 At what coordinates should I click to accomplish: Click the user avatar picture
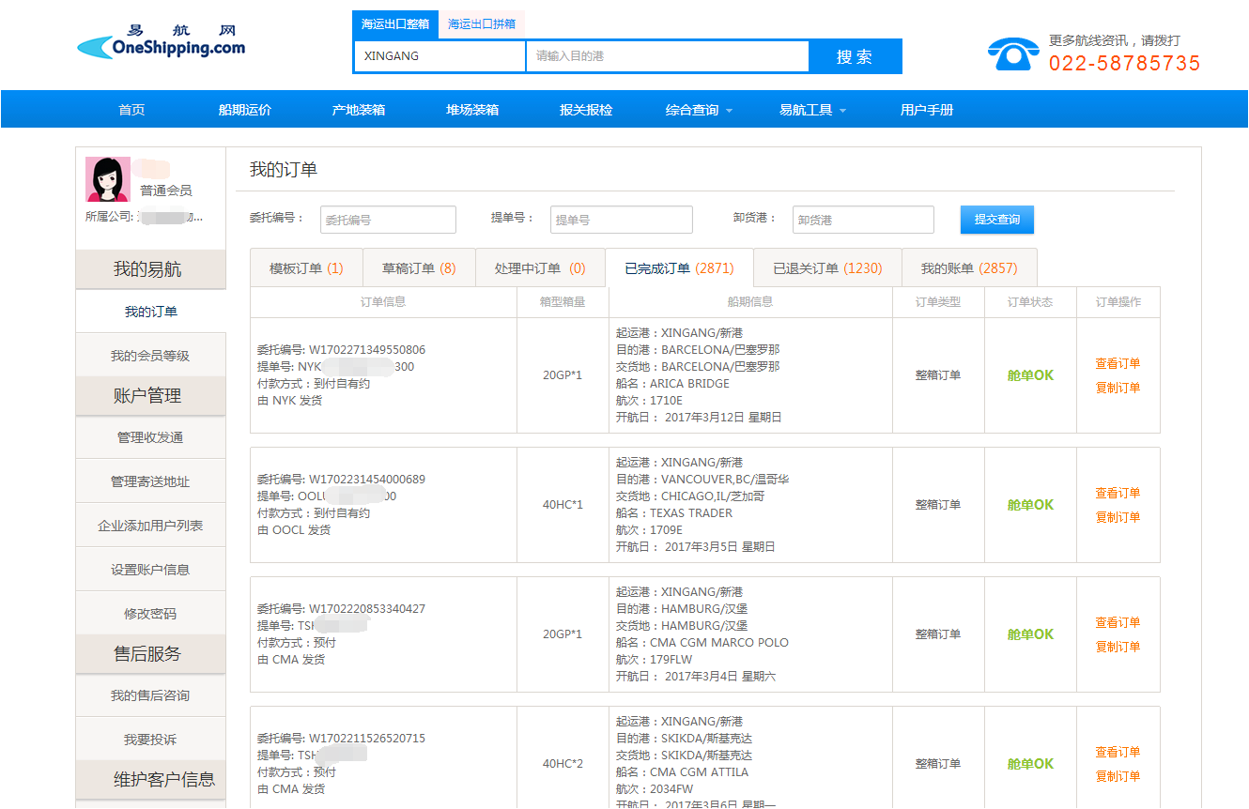(x=108, y=178)
